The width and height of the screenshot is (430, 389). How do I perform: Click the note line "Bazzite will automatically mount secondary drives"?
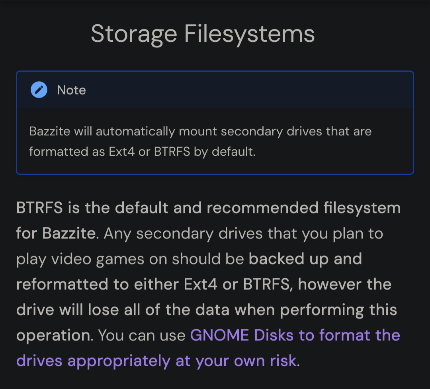point(176,131)
